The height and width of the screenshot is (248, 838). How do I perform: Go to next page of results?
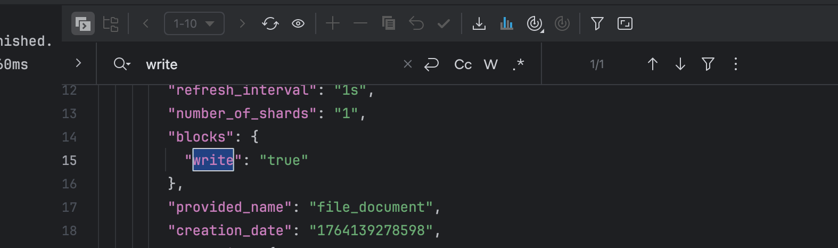tap(242, 23)
